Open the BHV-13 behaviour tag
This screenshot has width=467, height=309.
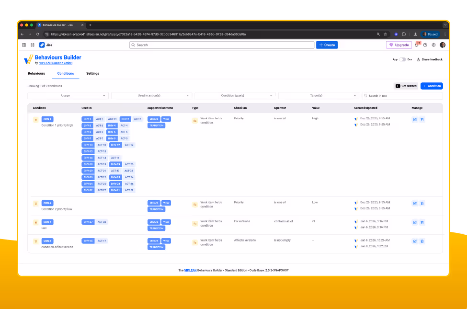(x=88, y=151)
